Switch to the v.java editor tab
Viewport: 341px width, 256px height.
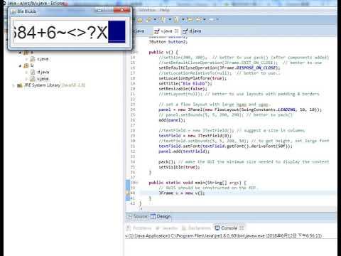[x=166, y=31]
